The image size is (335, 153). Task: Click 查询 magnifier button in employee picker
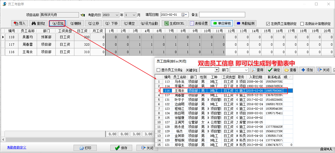[257, 70]
